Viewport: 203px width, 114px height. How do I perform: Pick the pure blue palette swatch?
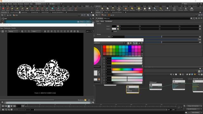click(130, 47)
